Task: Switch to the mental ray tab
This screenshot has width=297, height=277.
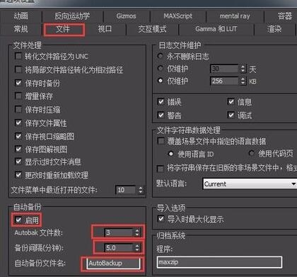Action: pos(235,16)
